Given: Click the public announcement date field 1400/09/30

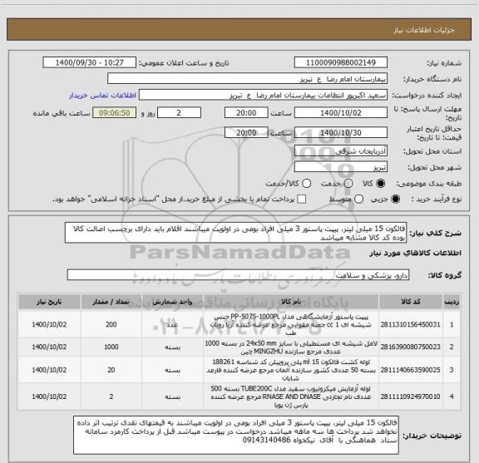Looking at the screenshot, I should coord(90,62).
